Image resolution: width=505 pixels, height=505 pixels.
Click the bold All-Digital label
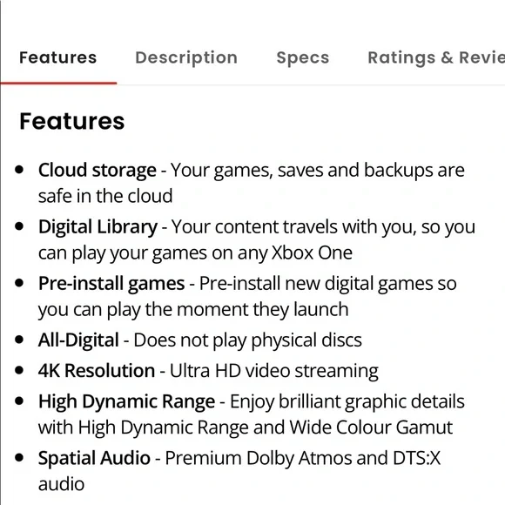click(78, 340)
